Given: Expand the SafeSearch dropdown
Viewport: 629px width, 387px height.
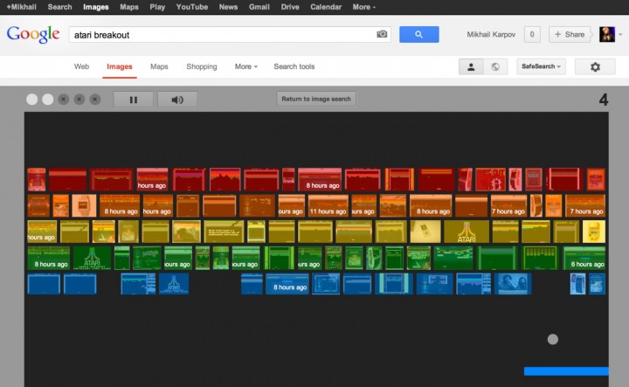Looking at the screenshot, I should (541, 66).
